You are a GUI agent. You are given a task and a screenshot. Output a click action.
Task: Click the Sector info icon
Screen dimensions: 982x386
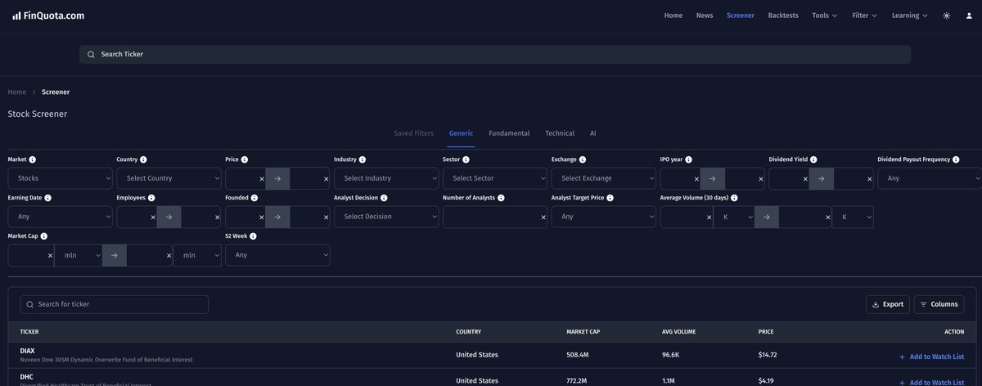click(466, 159)
